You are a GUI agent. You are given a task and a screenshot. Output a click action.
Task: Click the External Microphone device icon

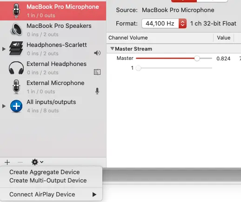(16, 87)
